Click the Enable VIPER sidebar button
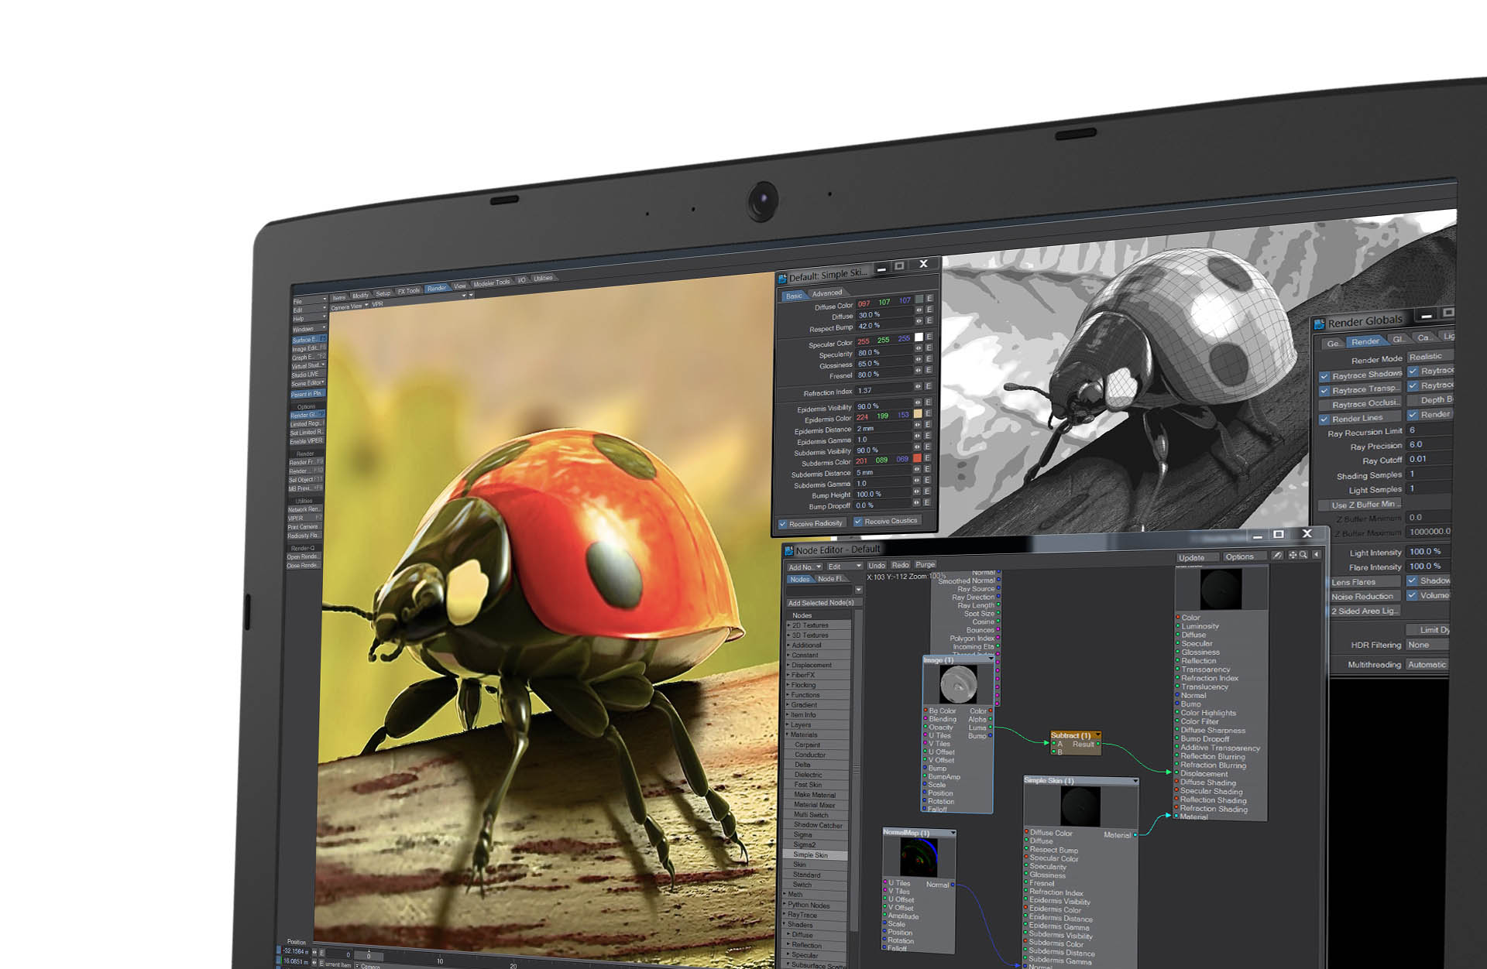This screenshot has width=1487, height=969. pyautogui.click(x=307, y=441)
